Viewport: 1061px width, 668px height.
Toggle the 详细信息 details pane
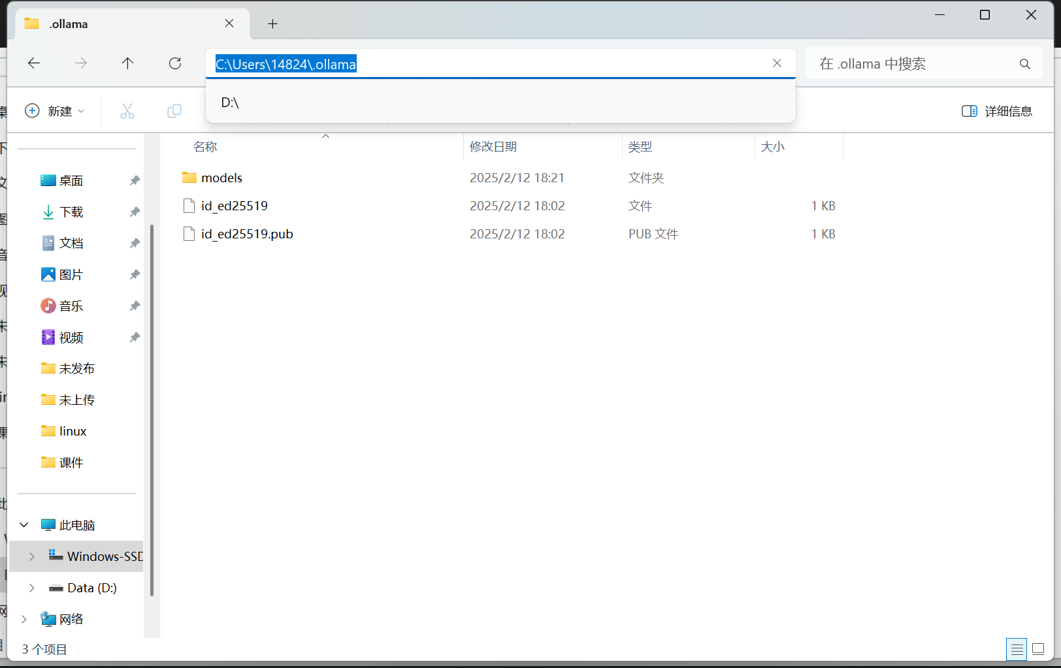997,111
